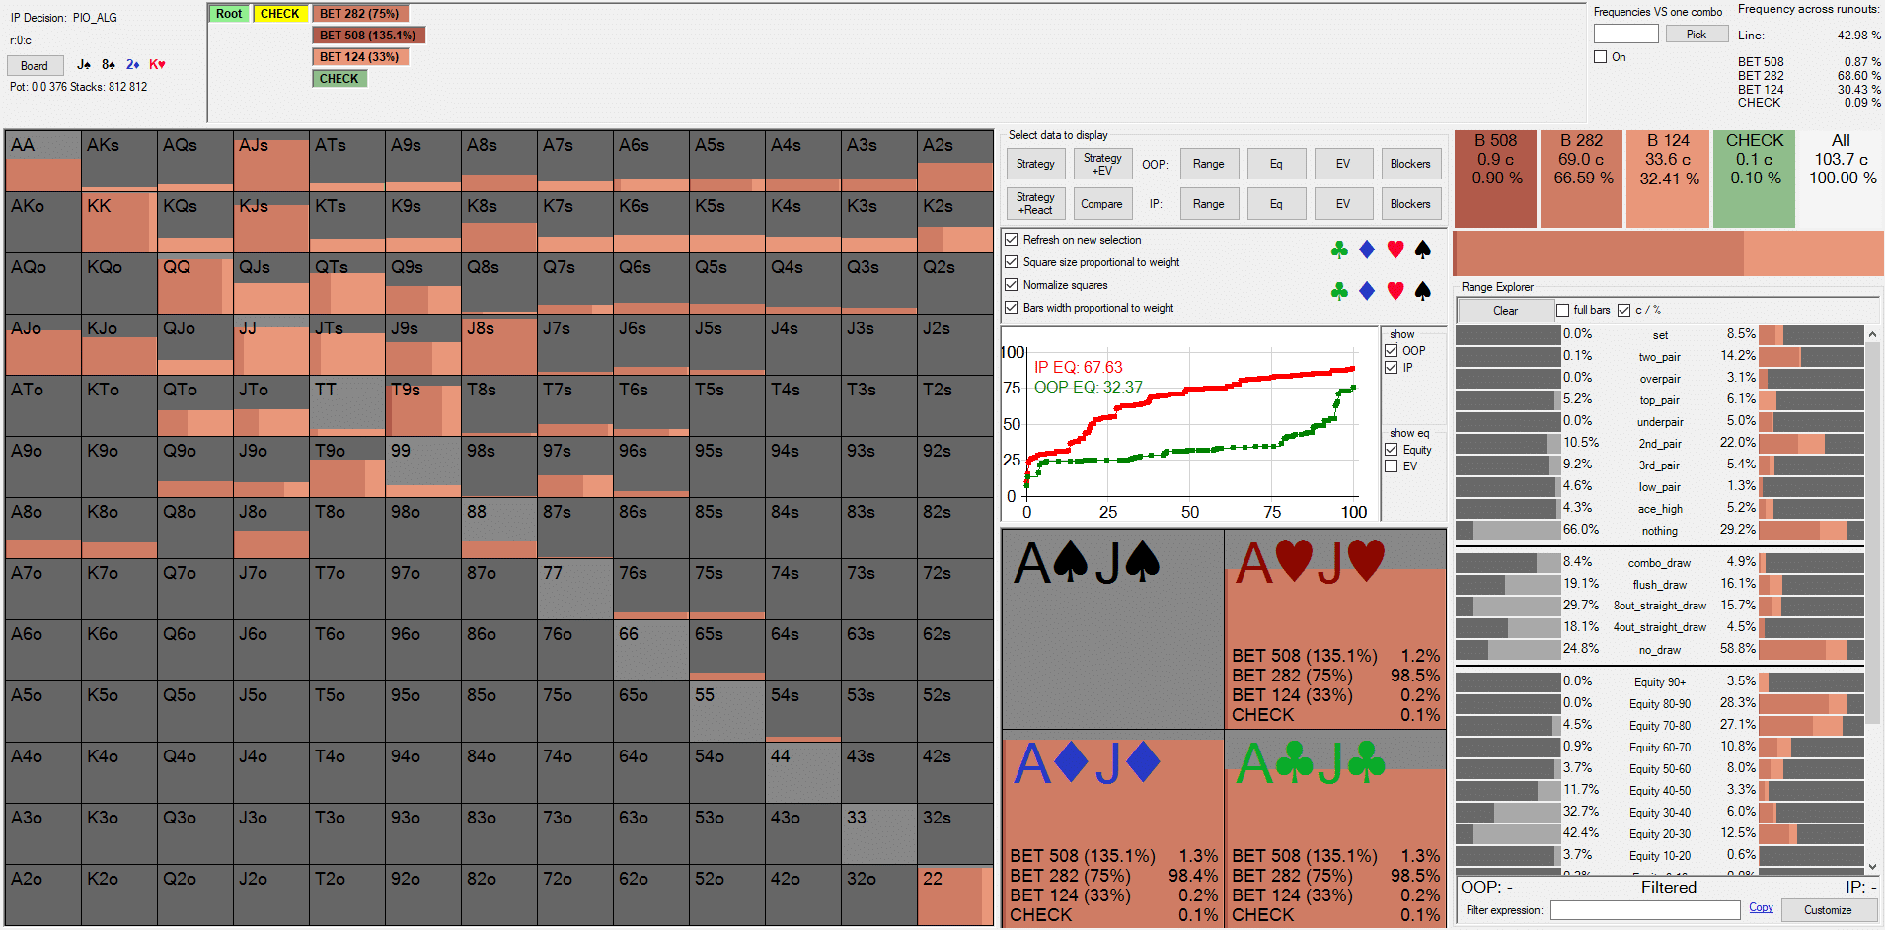This screenshot has height=930, width=1885.
Task: Uncheck Normalize squares option
Action: (x=1012, y=285)
